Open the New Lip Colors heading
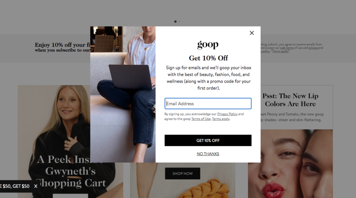The image size is (356, 198). point(290,100)
